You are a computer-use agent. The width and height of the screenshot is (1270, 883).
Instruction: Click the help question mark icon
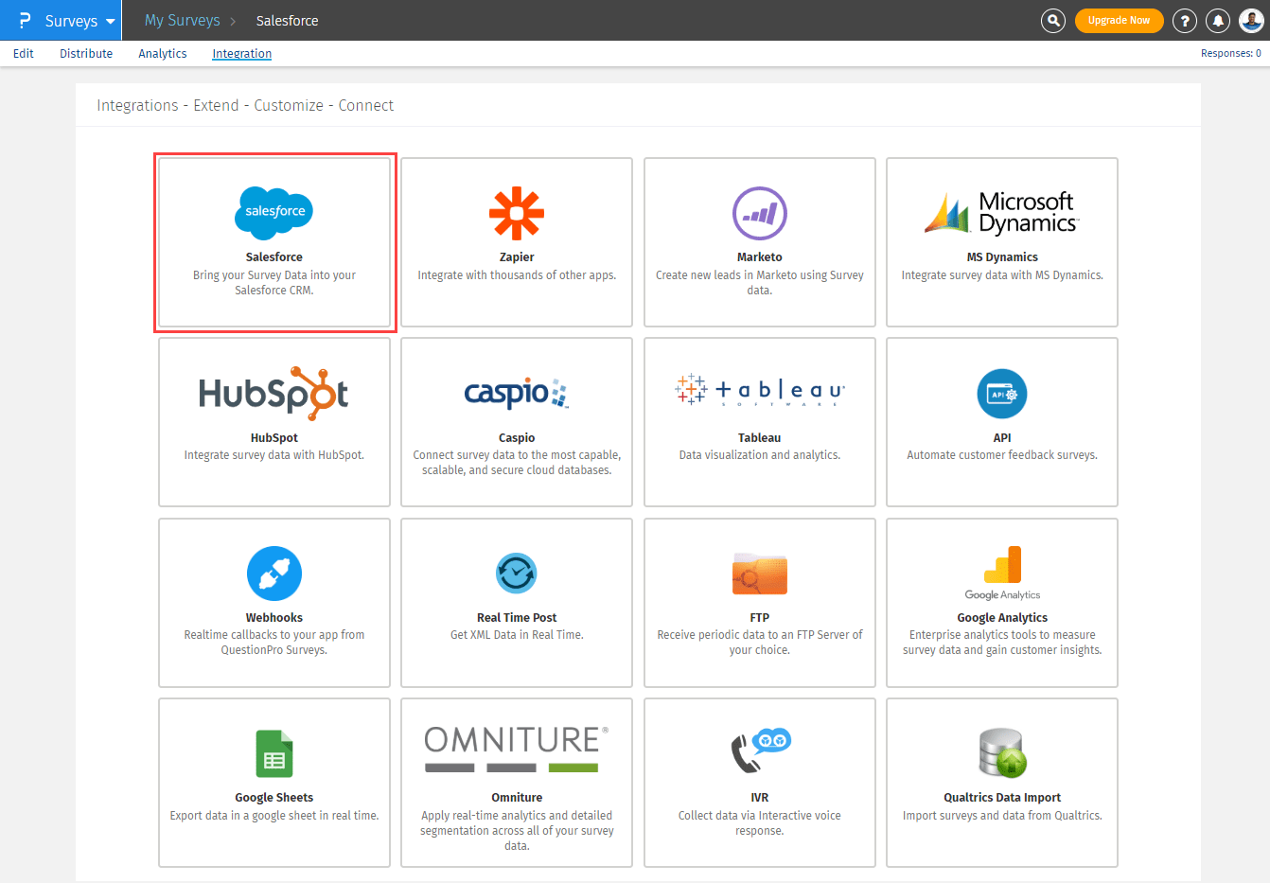click(x=1184, y=21)
